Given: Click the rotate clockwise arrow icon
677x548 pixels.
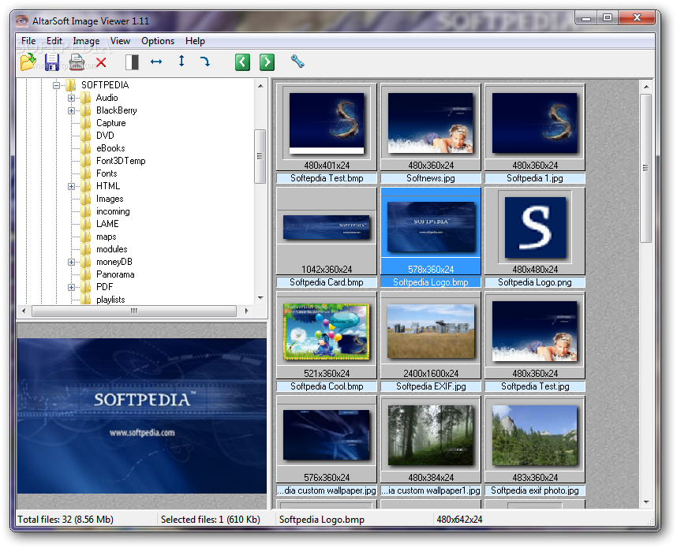Looking at the screenshot, I should pos(205,62).
